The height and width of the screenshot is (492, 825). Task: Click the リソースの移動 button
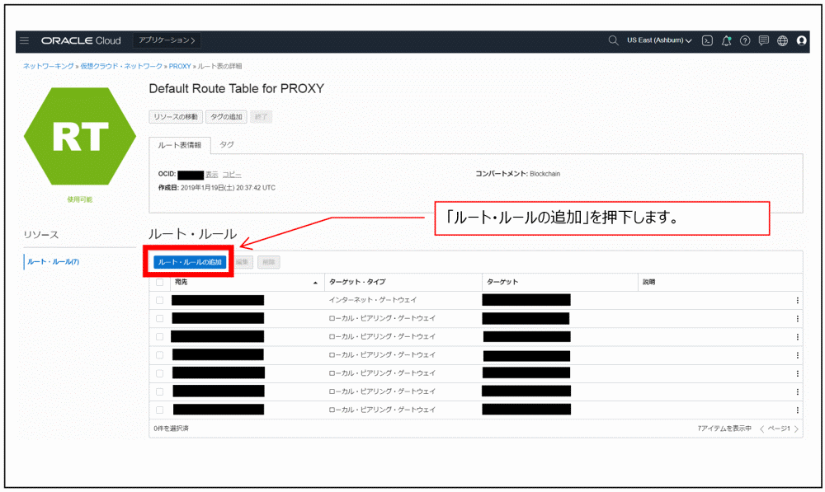click(x=176, y=117)
